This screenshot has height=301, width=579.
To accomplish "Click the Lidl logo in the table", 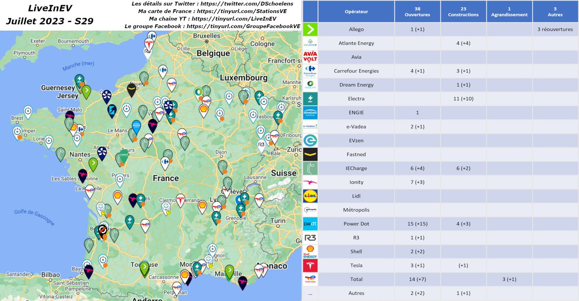I will pos(310,196).
